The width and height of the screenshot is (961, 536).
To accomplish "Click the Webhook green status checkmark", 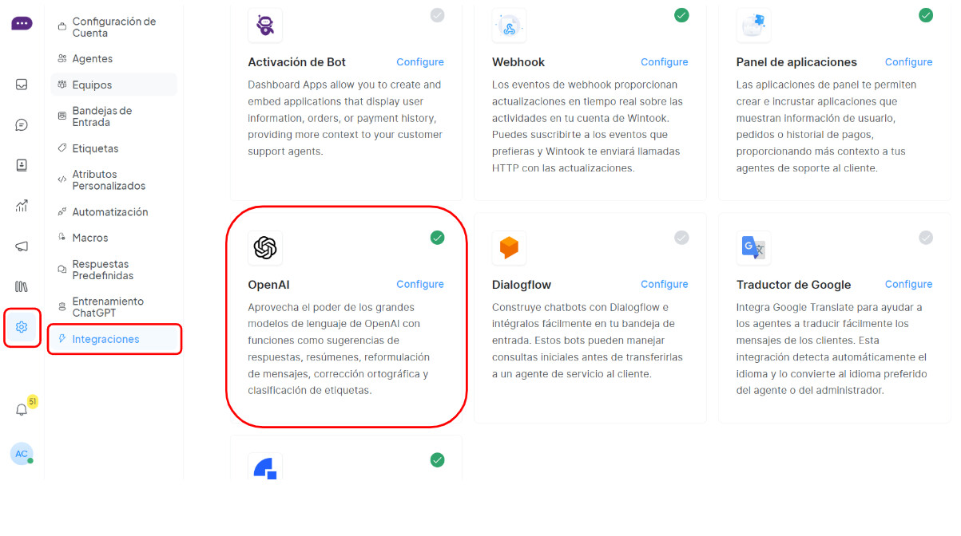I will tap(681, 15).
